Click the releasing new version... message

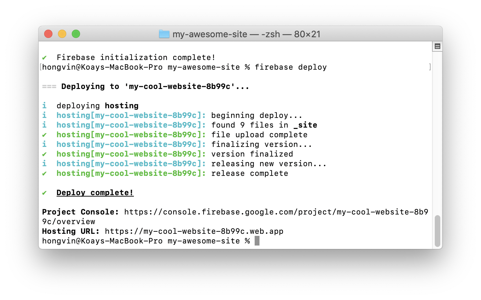pos(269,164)
